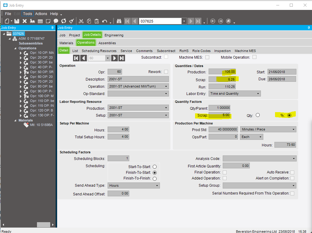Click the Undo arrow toolbar icon
This screenshot has height=233, width=312.
click(x=104, y=21)
